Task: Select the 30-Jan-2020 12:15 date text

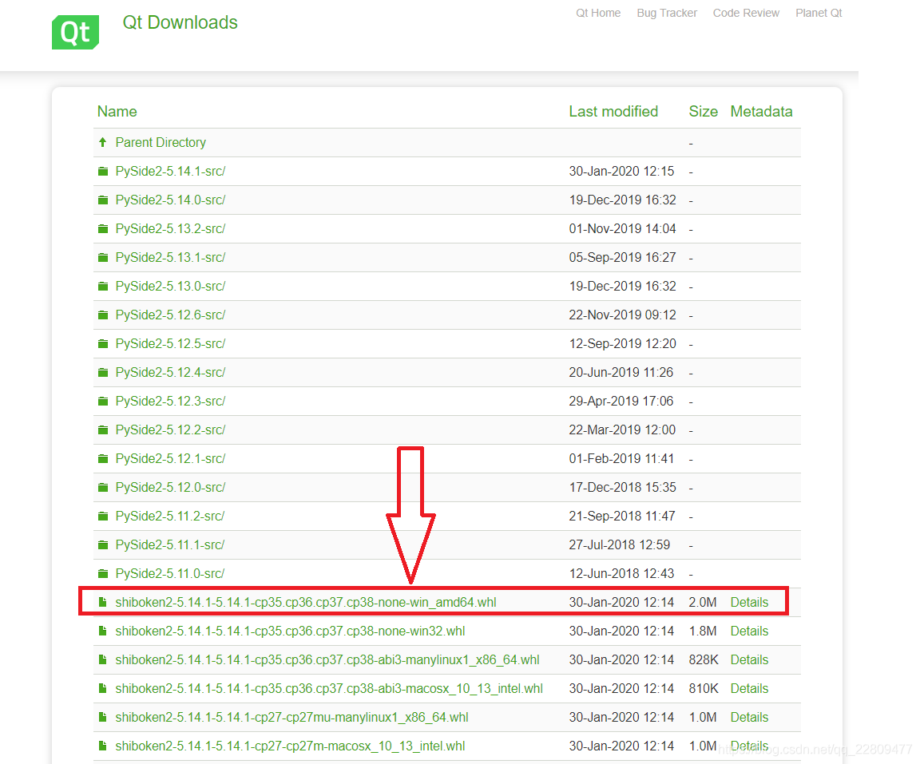Action: 621,171
